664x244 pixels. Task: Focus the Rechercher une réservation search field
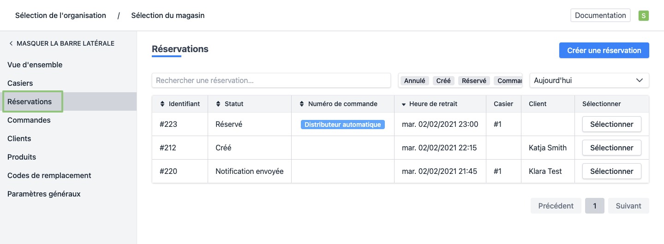click(x=271, y=80)
